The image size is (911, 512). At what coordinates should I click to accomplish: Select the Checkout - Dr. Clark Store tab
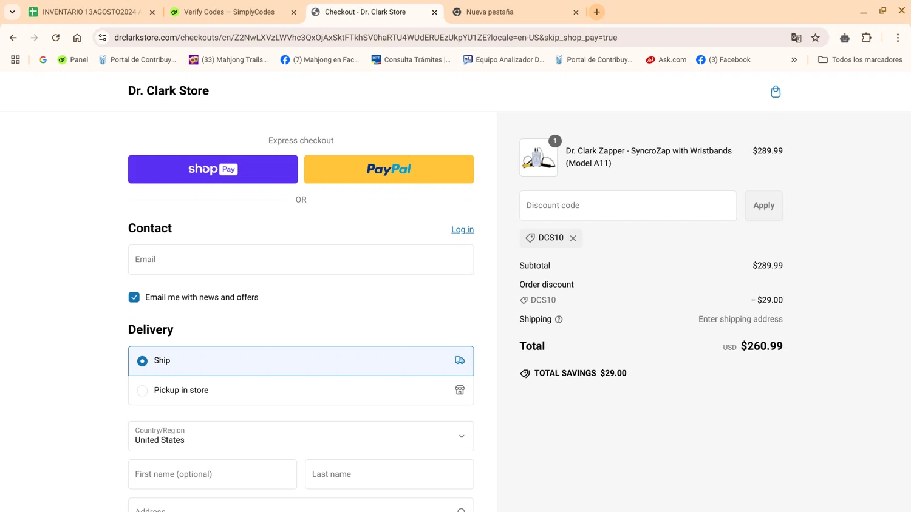[374, 12]
